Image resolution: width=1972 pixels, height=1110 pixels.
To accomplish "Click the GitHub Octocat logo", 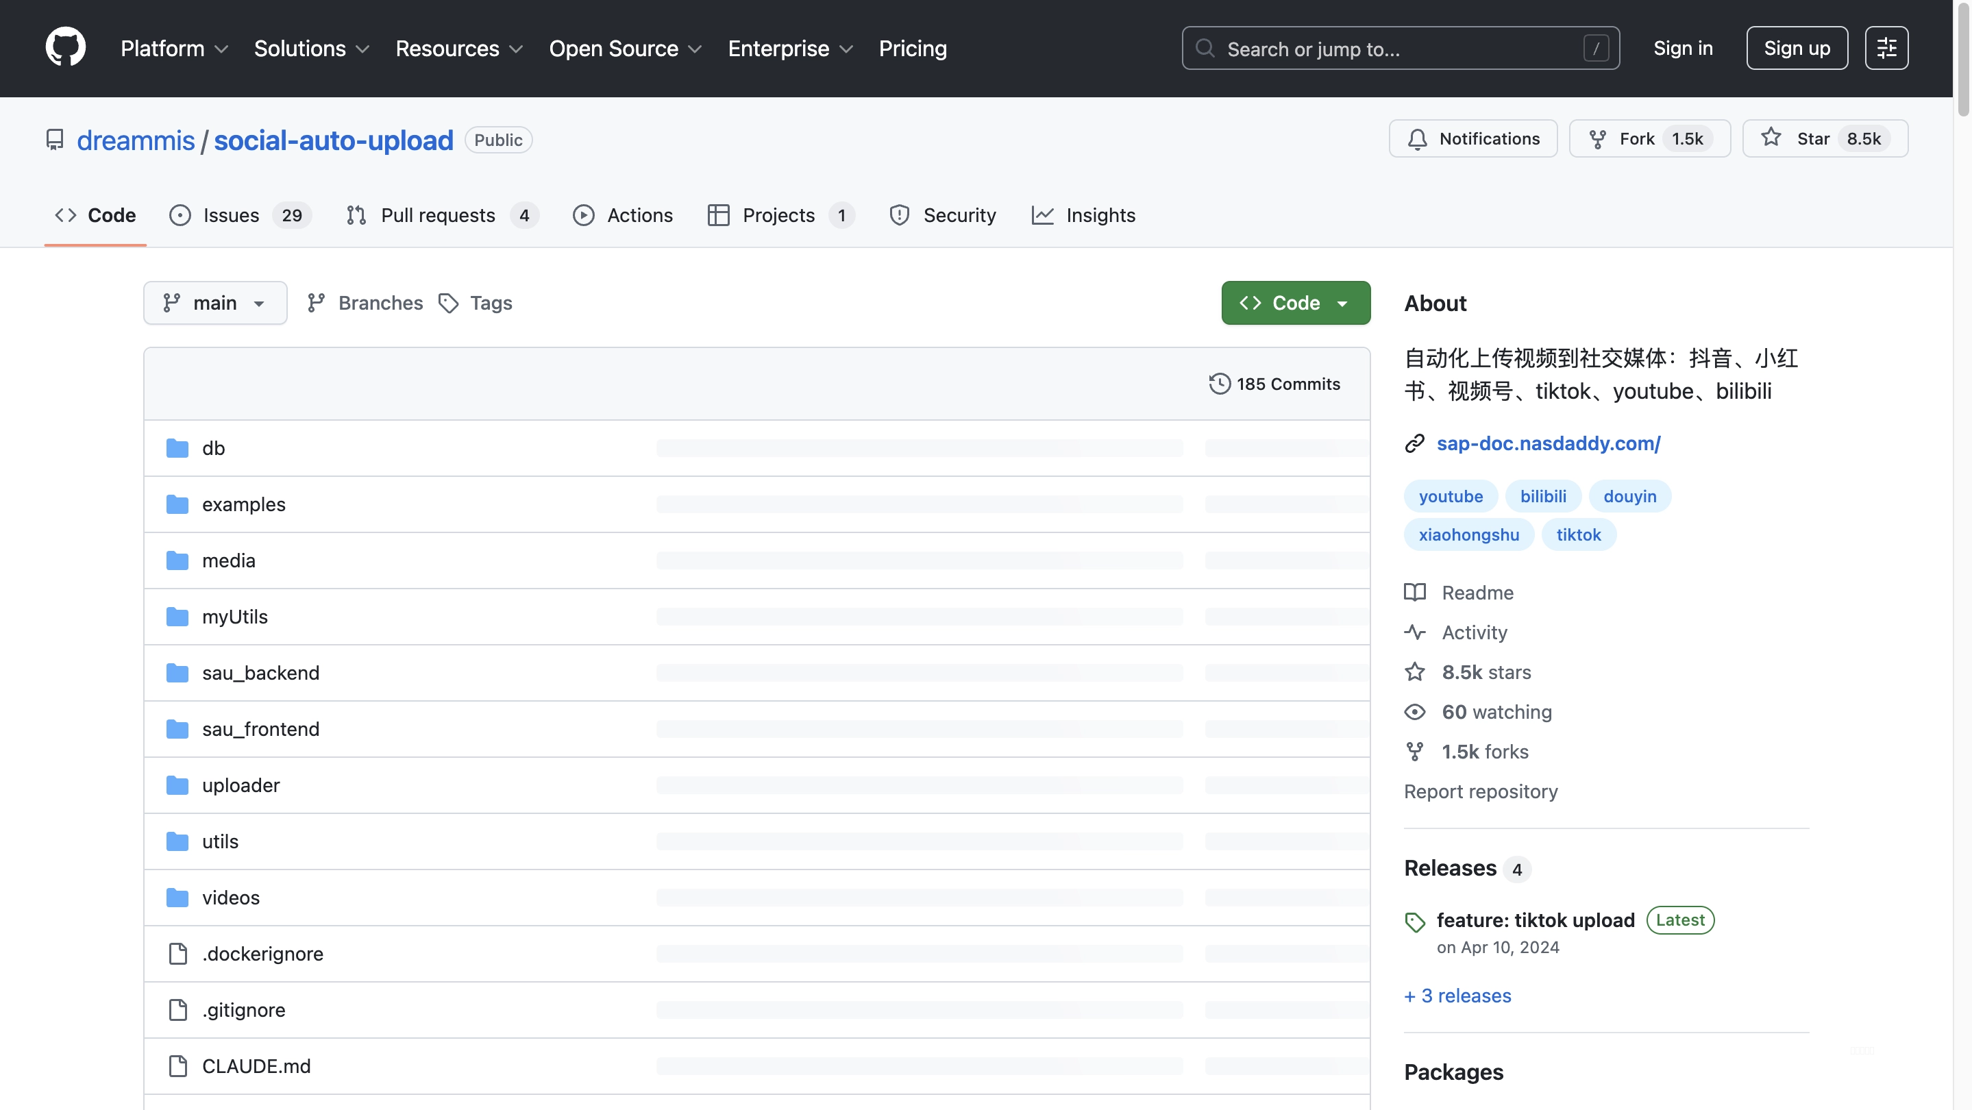I will click(x=65, y=47).
